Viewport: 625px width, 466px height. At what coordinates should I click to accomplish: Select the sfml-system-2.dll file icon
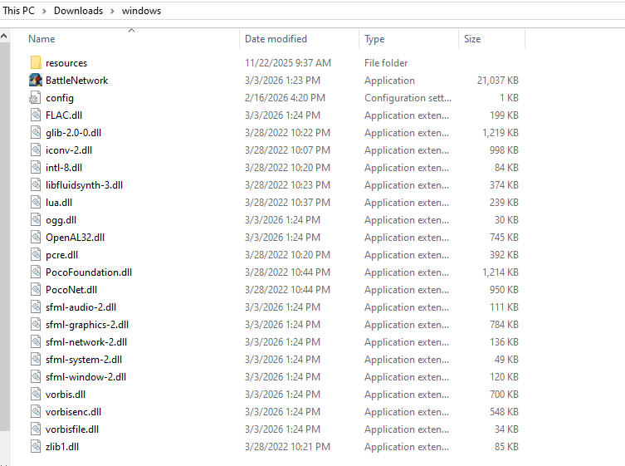pos(36,360)
